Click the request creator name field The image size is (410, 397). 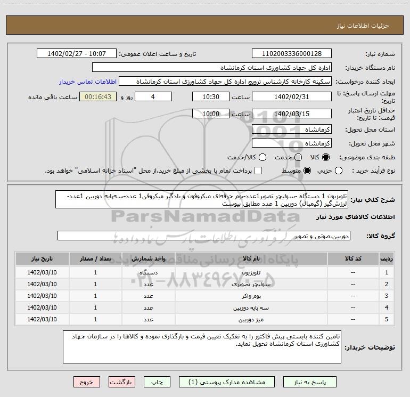pos(225,82)
